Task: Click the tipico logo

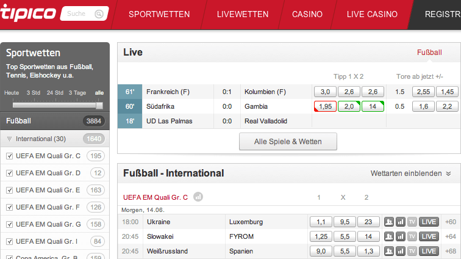Action: pos(28,13)
